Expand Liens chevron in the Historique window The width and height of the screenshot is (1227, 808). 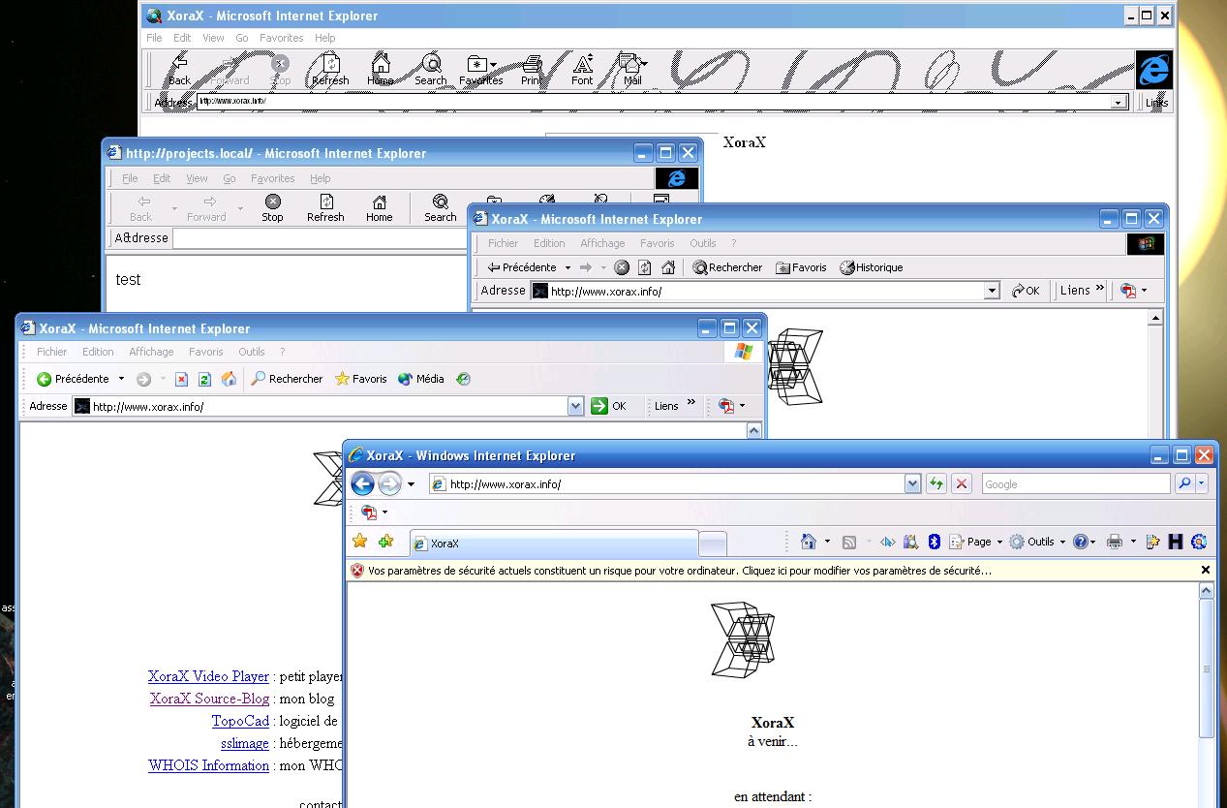[x=1099, y=288]
